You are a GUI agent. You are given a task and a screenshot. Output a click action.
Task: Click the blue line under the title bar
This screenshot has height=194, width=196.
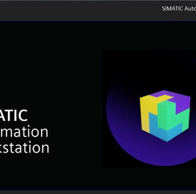pyautogui.click(x=98, y=21)
